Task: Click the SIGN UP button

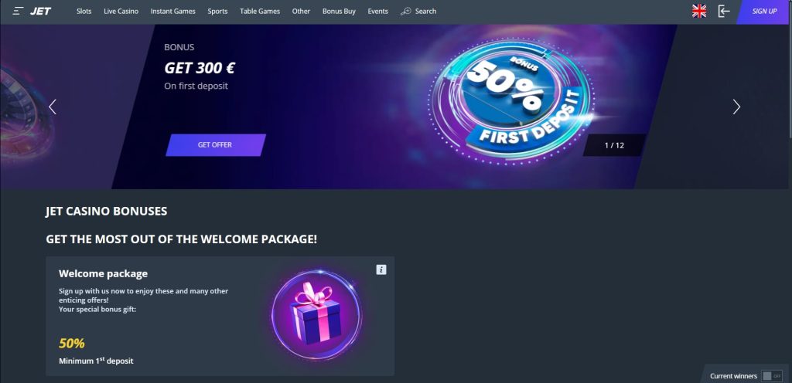Action: (x=763, y=12)
